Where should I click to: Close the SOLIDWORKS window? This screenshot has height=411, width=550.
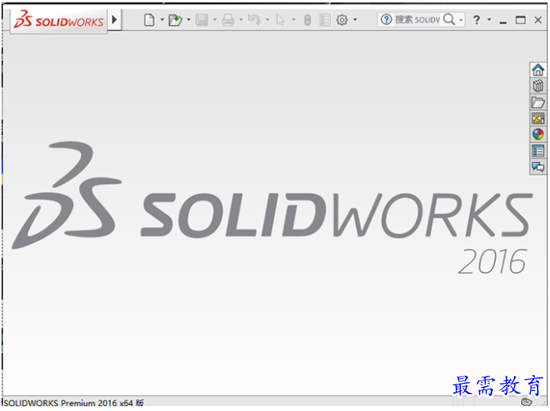tap(538, 20)
